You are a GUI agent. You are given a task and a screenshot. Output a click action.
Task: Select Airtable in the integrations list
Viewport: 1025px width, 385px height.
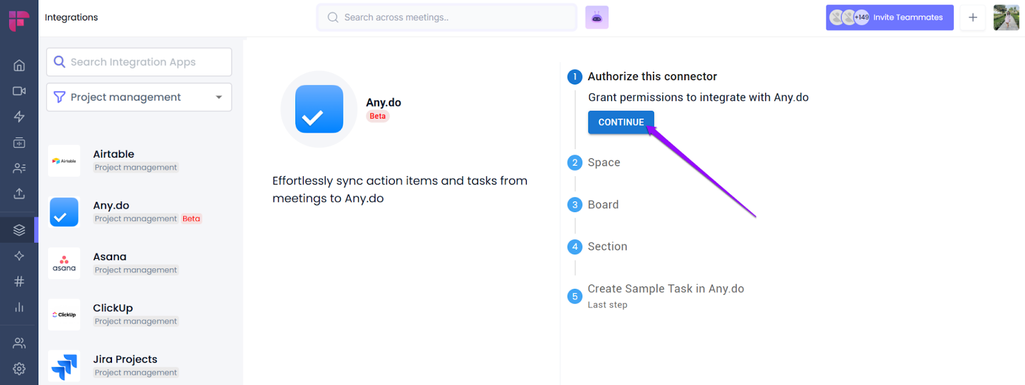coord(139,160)
